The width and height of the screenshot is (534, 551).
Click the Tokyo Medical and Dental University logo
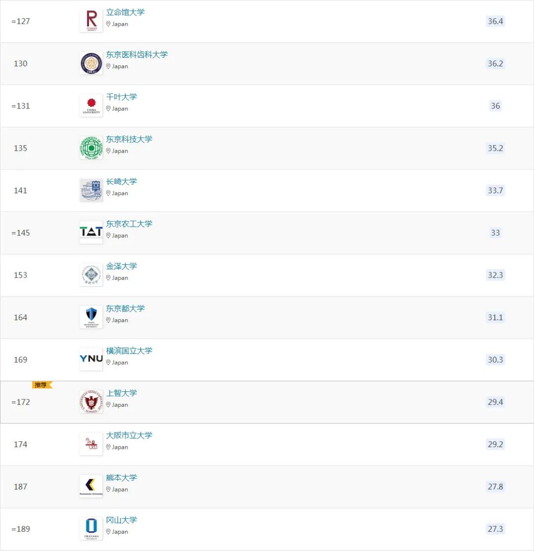[91, 64]
